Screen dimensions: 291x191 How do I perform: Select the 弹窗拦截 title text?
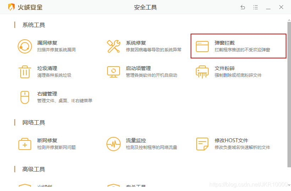(225, 43)
